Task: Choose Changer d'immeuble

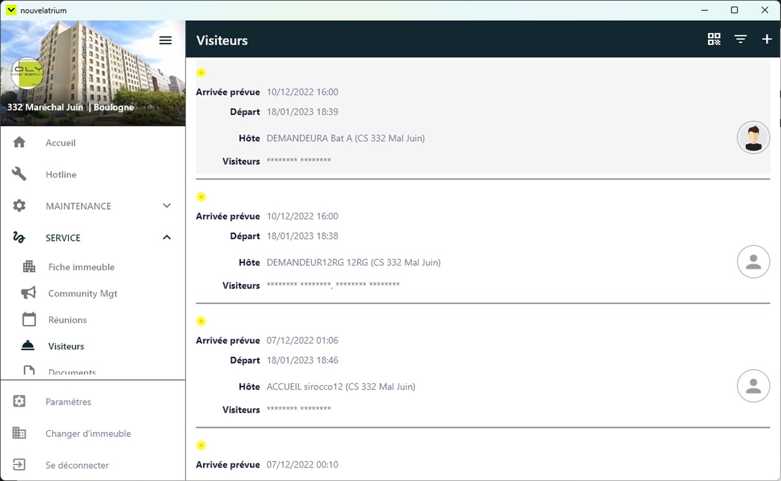Action: [x=88, y=433]
